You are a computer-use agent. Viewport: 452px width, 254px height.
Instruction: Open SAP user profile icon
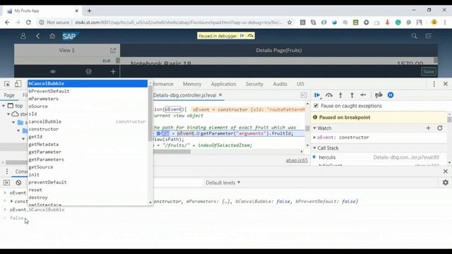23,36
